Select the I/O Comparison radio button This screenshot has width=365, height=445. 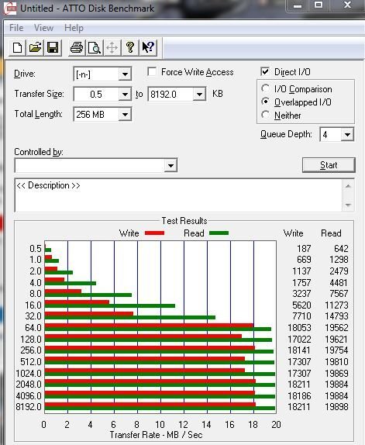click(x=265, y=88)
